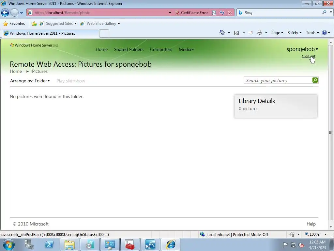The height and width of the screenshot is (251, 334).
Task: Click the Action Center flag tray icon
Action: 285,244
